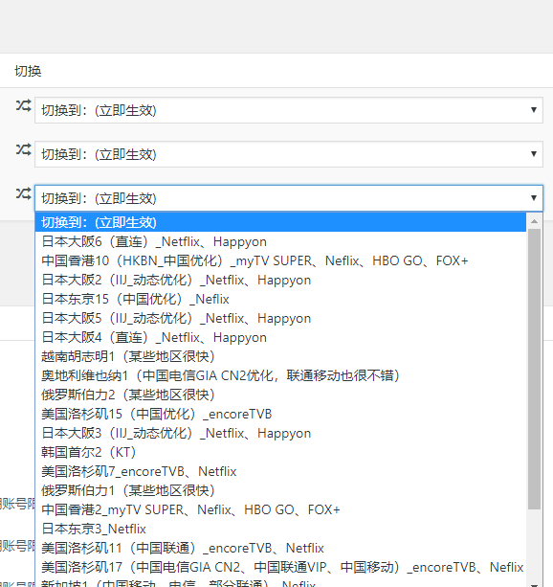Select 日本大阪3(IIJ_动态优化) option
553x587 pixels.
[x=280, y=433]
